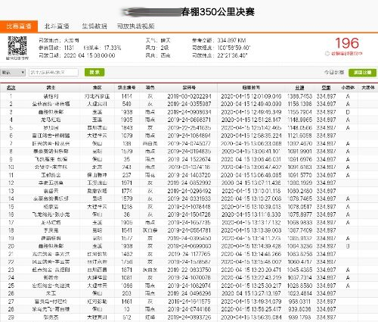Image resolution: width=378 pixels, height=322 pixels.
Task: Sort by the 分速 speed column header
Action: tap(299, 88)
